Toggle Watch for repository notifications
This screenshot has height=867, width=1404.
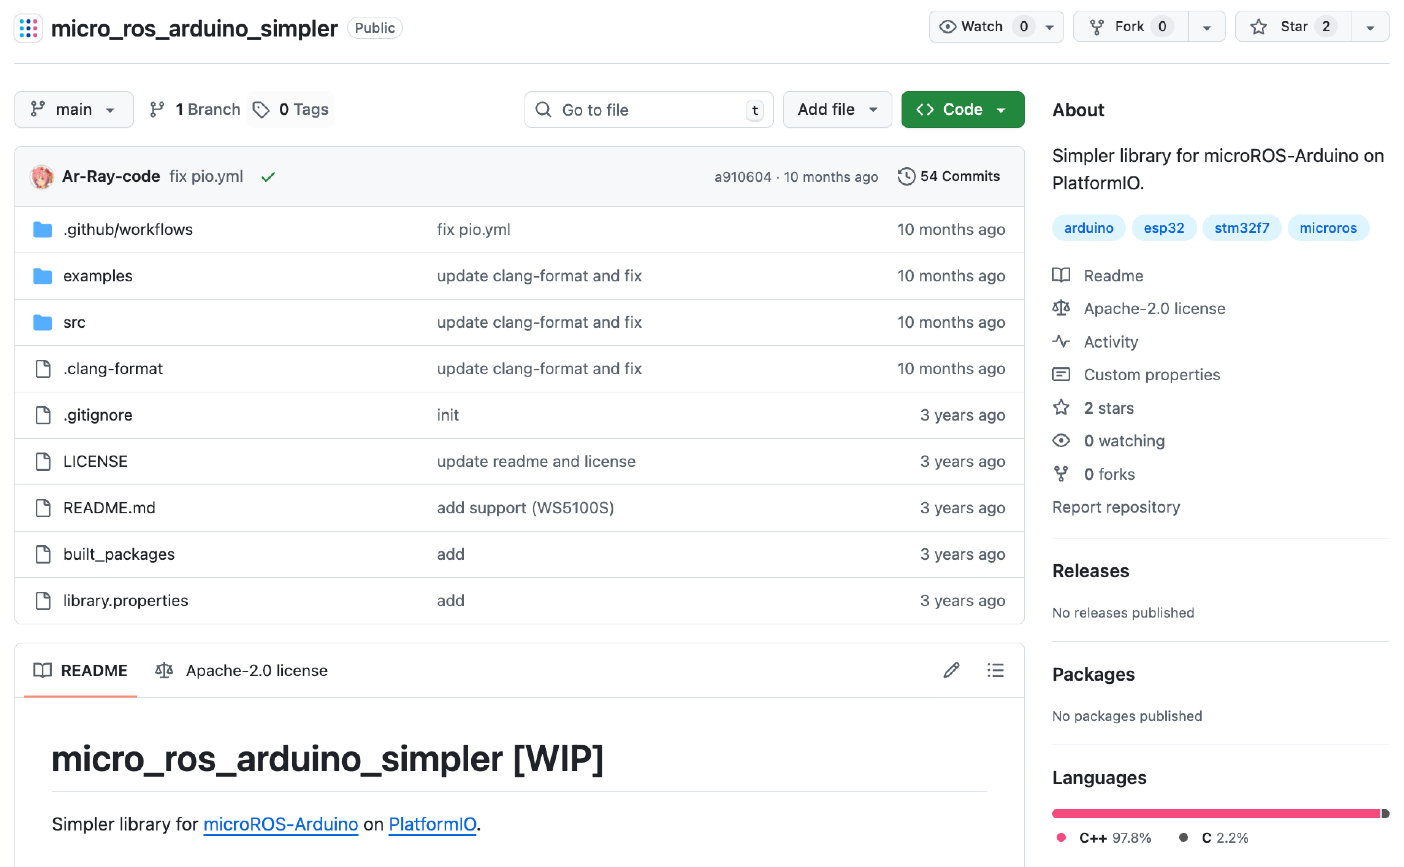[x=982, y=27]
